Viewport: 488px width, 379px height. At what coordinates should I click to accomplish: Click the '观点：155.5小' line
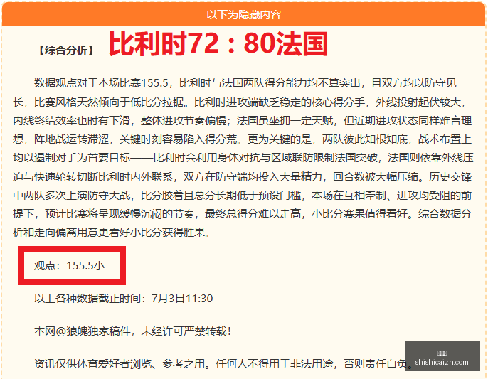pos(69,265)
